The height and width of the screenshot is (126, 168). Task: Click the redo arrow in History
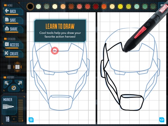[20, 83]
